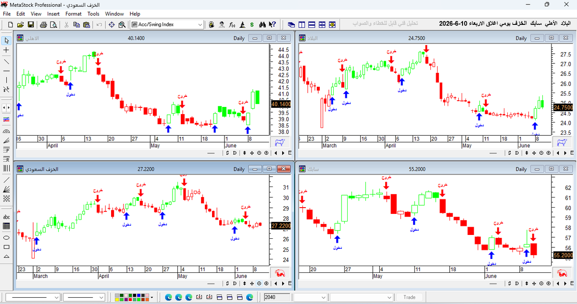
Task: Click Daily periodicity in البلاد chart
Action: tap(521, 38)
